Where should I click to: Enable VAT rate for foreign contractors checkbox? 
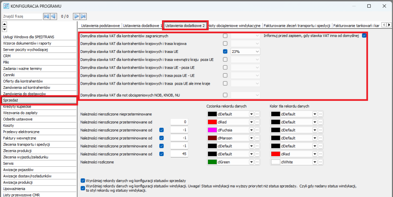coord(225,36)
